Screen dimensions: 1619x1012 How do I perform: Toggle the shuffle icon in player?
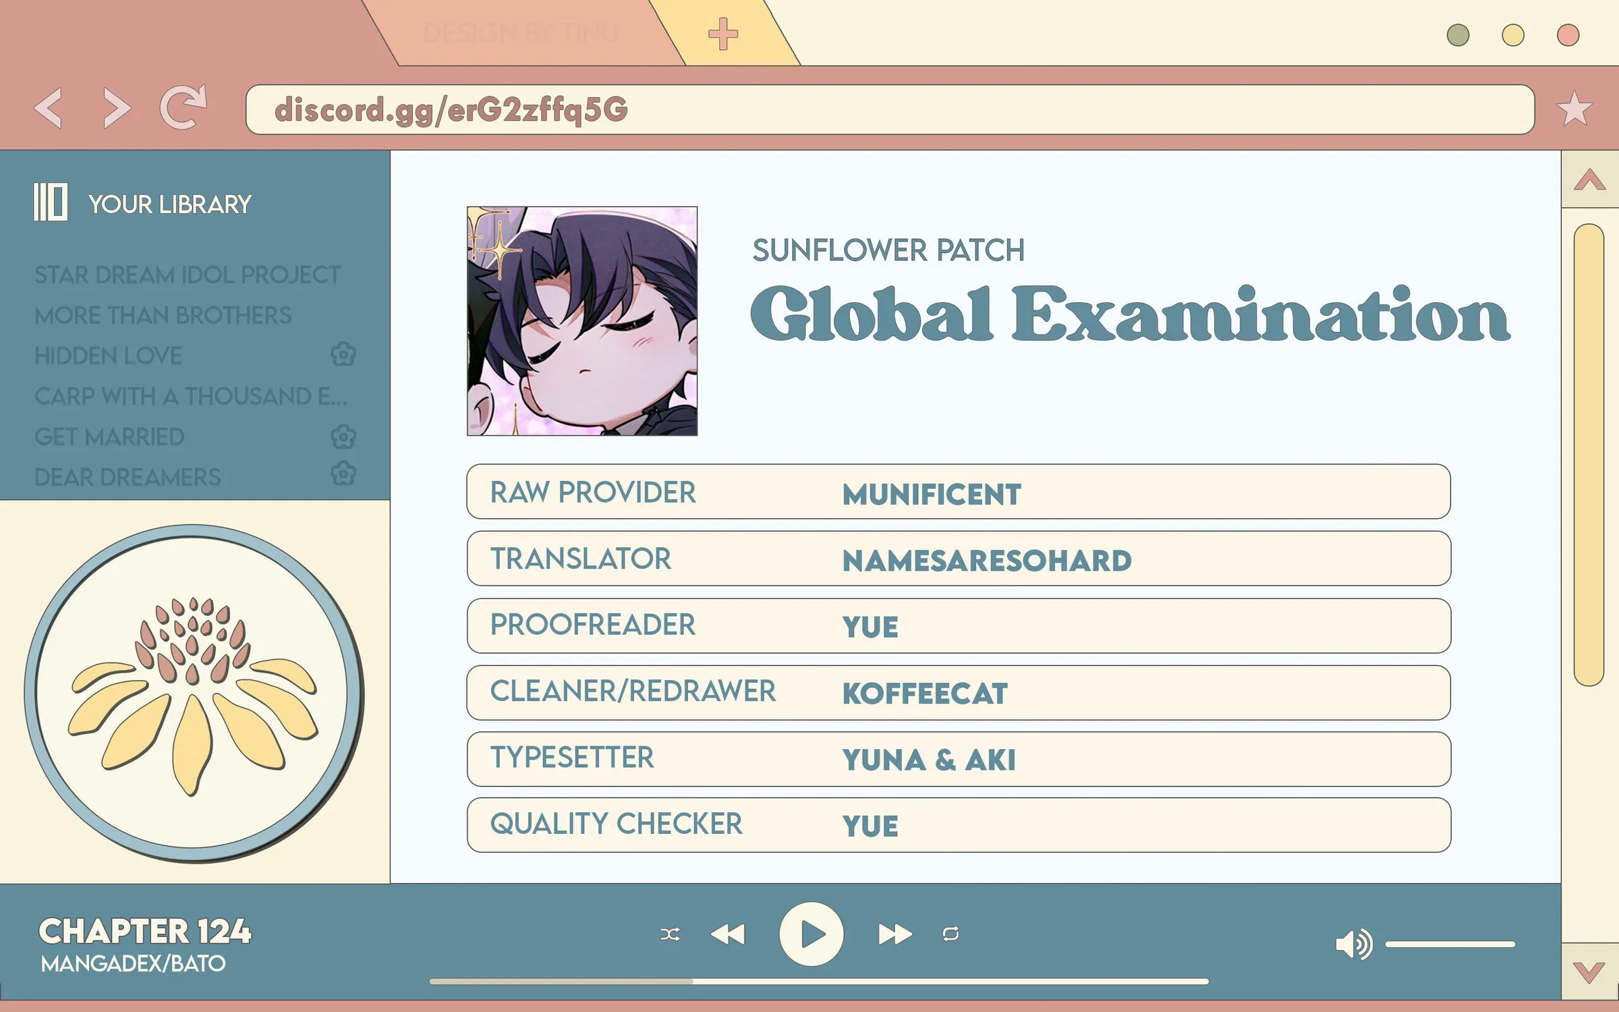[670, 934]
